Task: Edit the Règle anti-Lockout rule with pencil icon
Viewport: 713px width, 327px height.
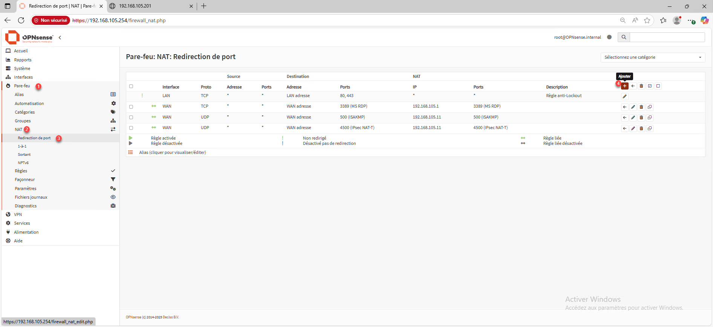Action: point(624,96)
